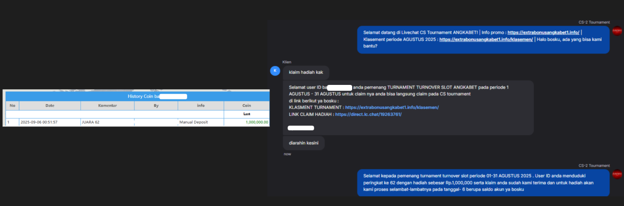
Task: Open Klasement periode AGUSTUS 2025 klasemen link
Action: [x=486, y=40]
